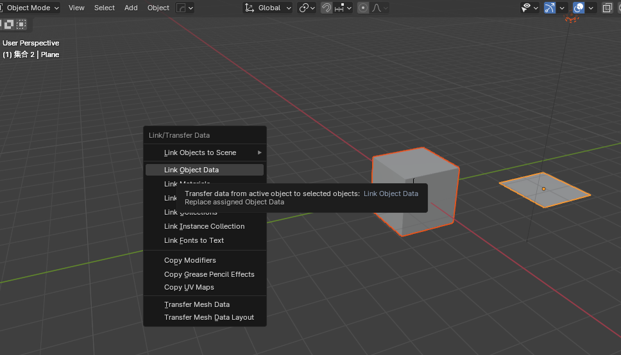Image resolution: width=621 pixels, height=355 pixels.
Task: Open selectability and visibility eye dropdown
Action: click(530, 8)
